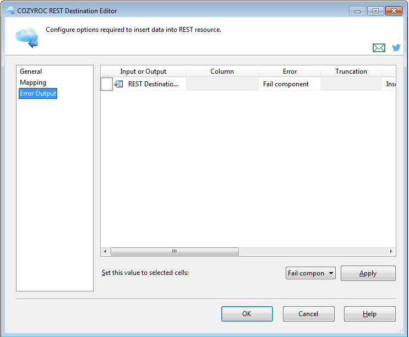Click the Cancel button
This screenshot has width=409, height=337.
tap(309, 314)
